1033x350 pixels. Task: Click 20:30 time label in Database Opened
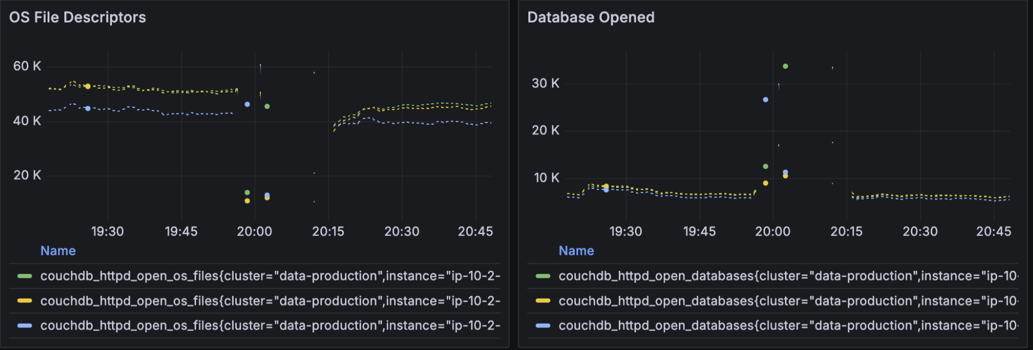click(920, 232)
